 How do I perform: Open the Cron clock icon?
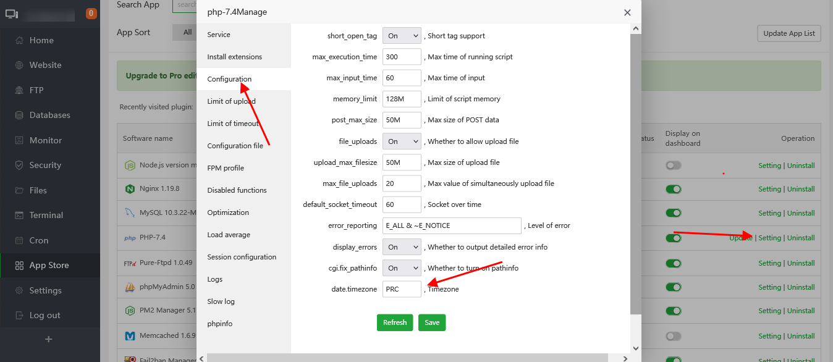click(19, 240)
